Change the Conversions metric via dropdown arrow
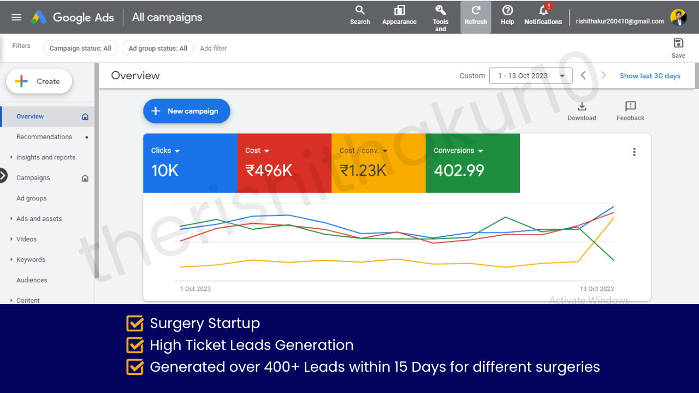This screenshot has height=393, width=699. click(481, 151)
